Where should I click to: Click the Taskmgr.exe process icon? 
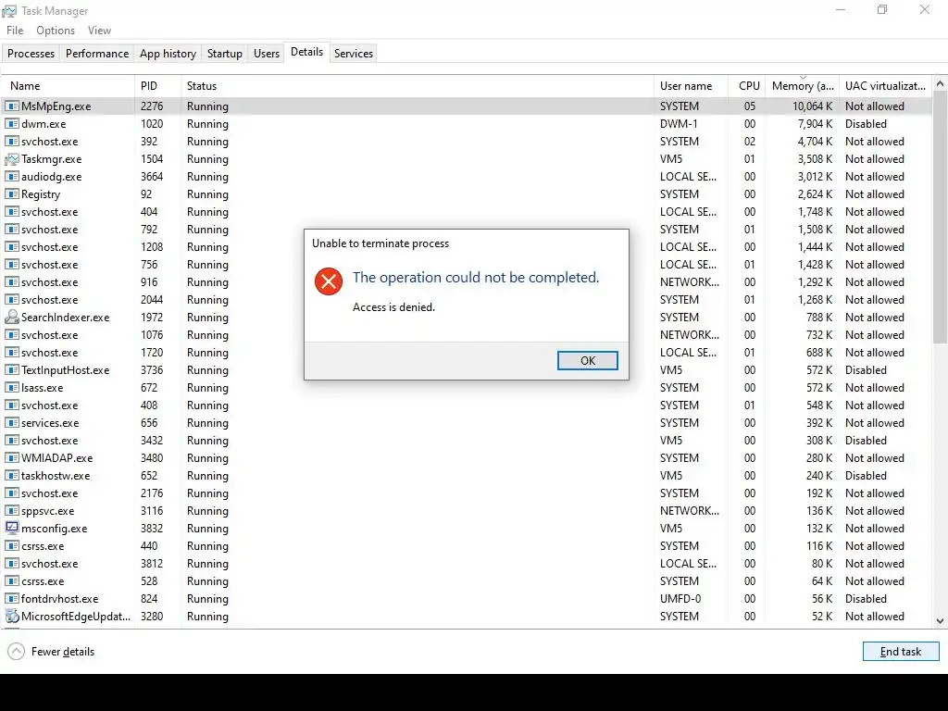click(11, 159)
